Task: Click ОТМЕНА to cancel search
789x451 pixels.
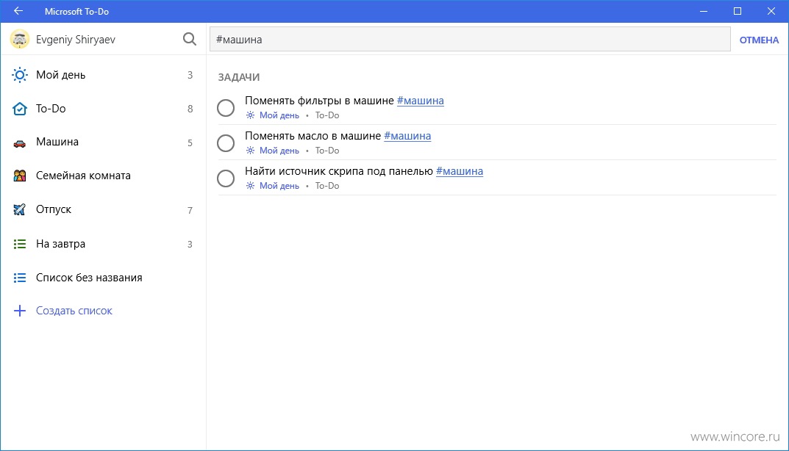Action: click(759, 40)
